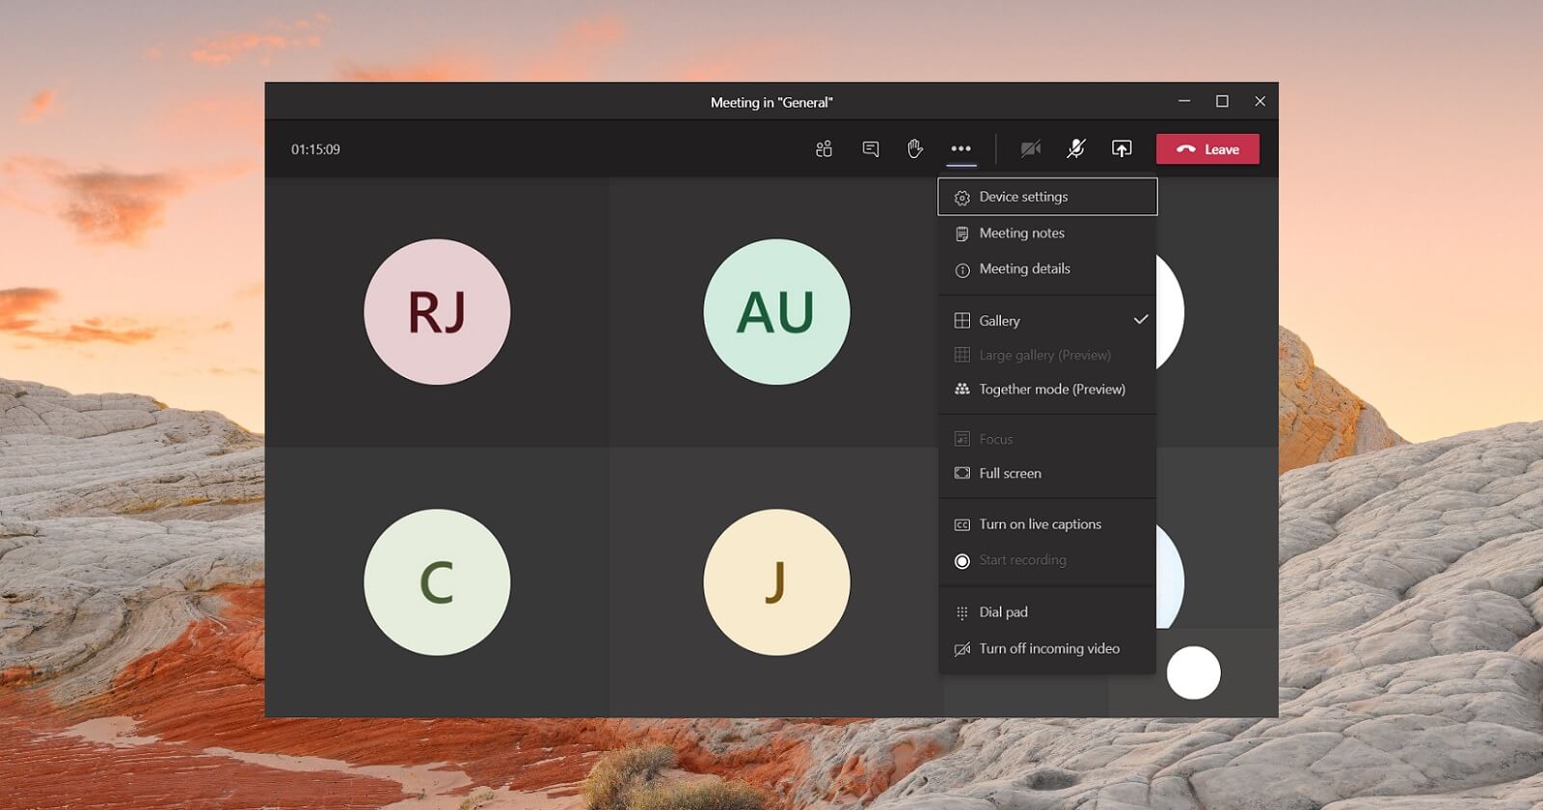Screen dimensions: 1543x810
Task: Show Meeting details
Action: point(1024,269)
